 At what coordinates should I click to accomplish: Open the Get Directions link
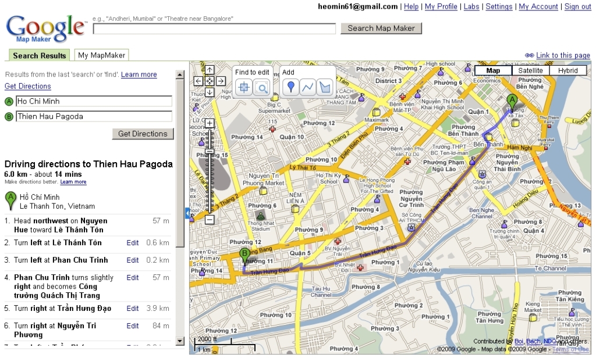28,86
